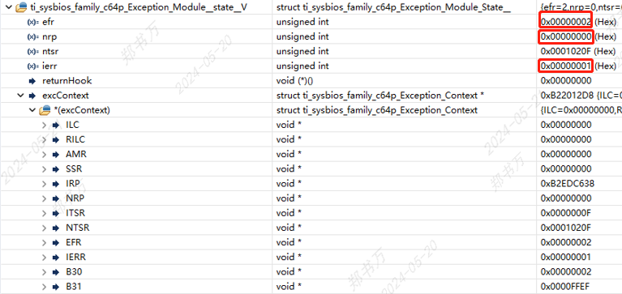This screenshot has width=622, height=294.
Task: Expand the B31 register entry
Action: [x=45, y=287]
